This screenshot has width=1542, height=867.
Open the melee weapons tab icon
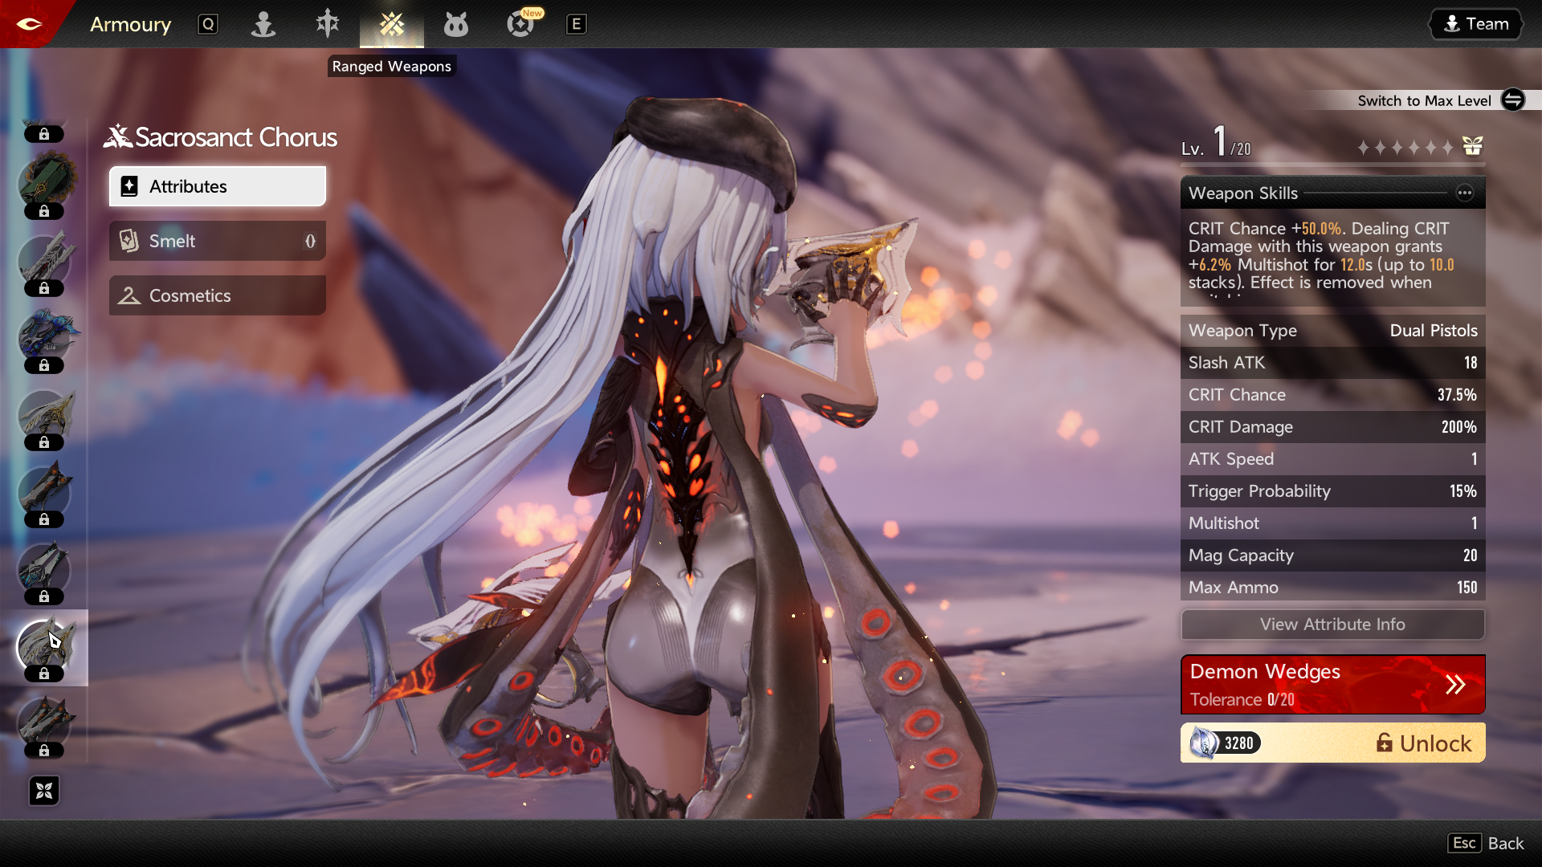328,24
